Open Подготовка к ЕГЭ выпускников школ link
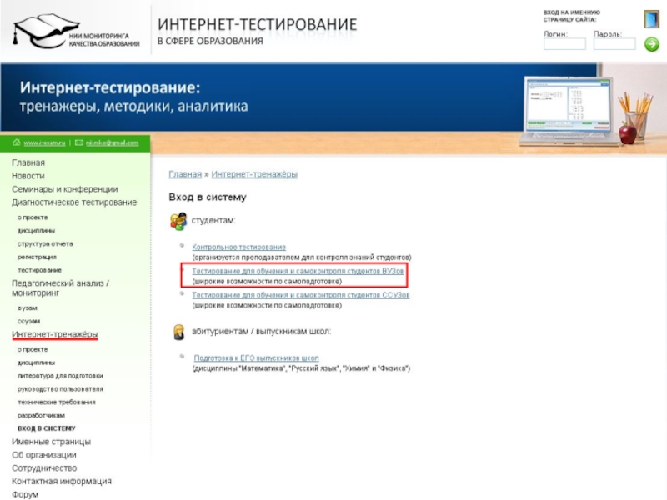 [x=256, y=358]
